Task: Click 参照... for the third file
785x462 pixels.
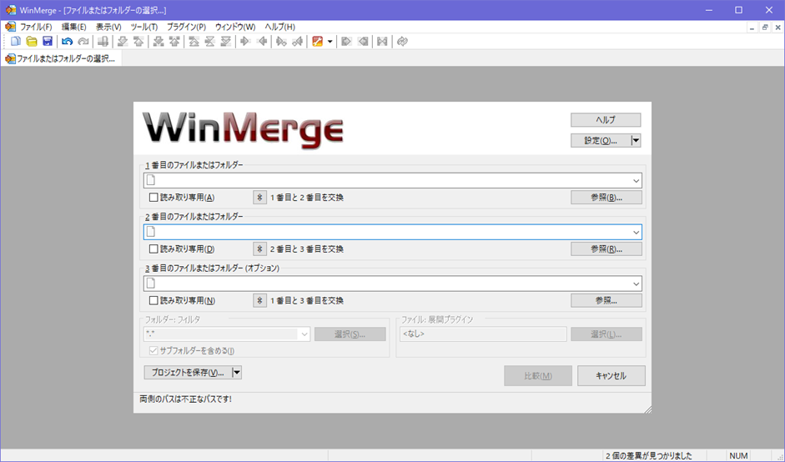Action: (606, 301)
